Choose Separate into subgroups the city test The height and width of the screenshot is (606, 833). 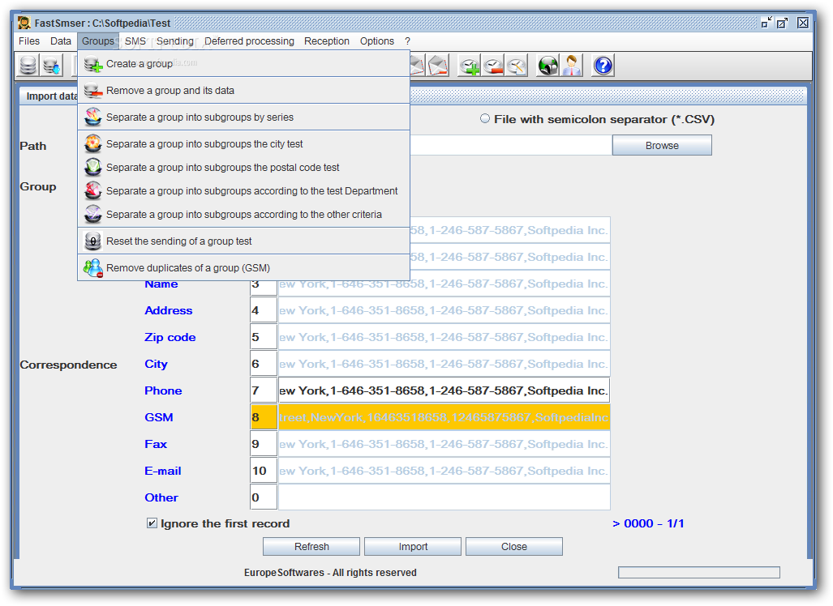pyautogui.click(x=244, y=144)
